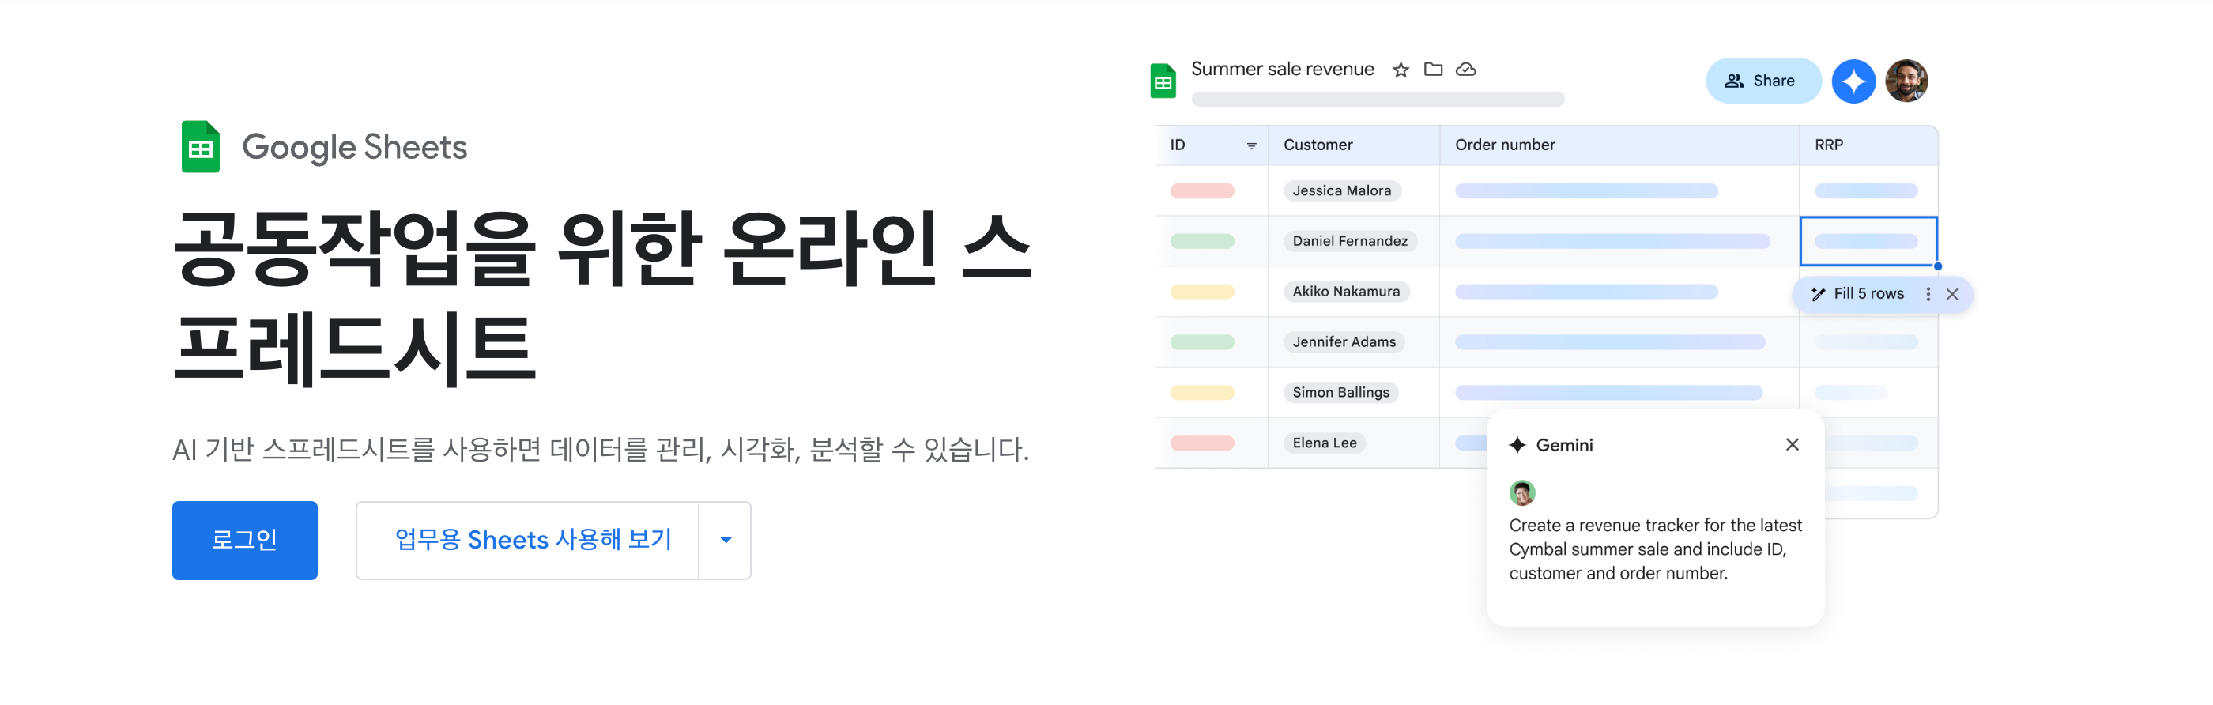Viewport: 2213px width, 705px height.
Task: Click the cloud saved status icon
Action: point(1465,69)
